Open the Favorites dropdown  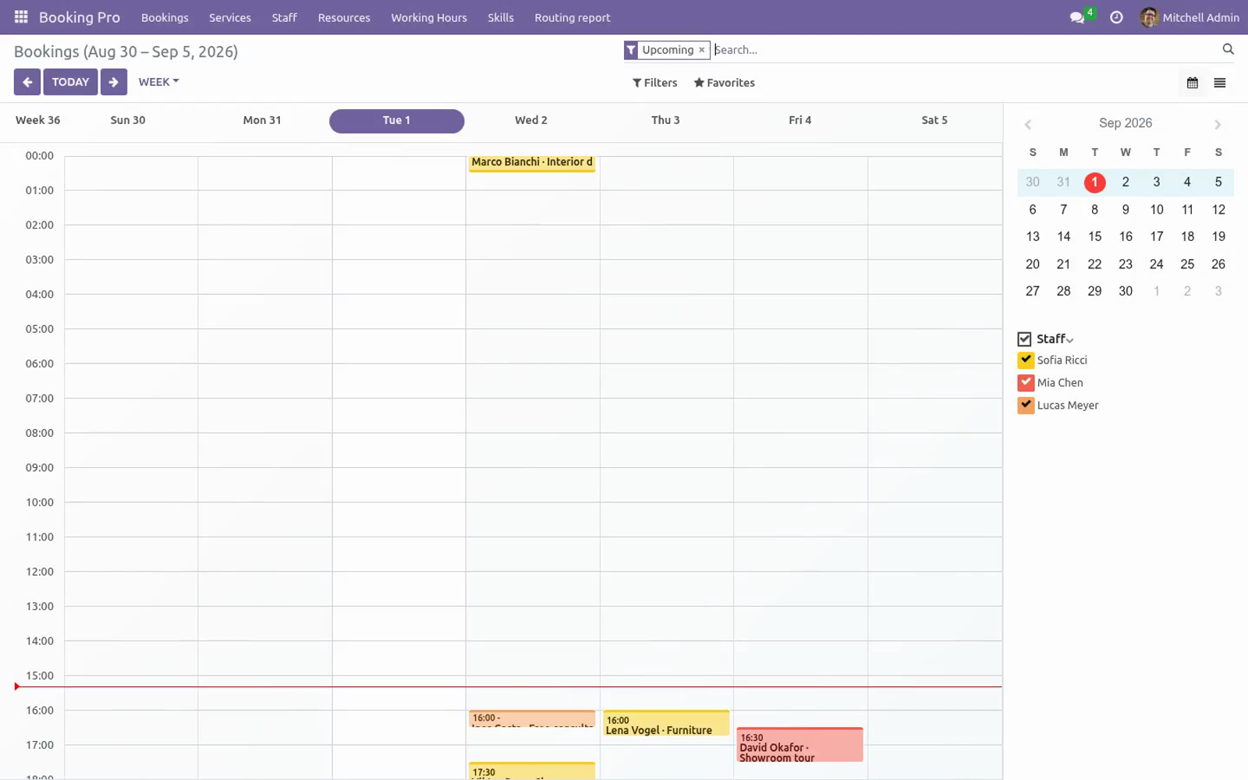tap(724, 83)
